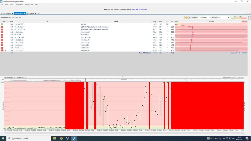Click the packet loss value 42.9 for hop 9
Screen dimensions: 251x141
click(172, 45)
